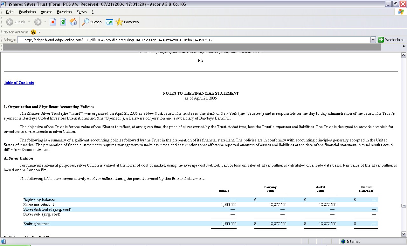Open the Favoriten star toolbar button
407x246 pixels.
coord(127,22)
